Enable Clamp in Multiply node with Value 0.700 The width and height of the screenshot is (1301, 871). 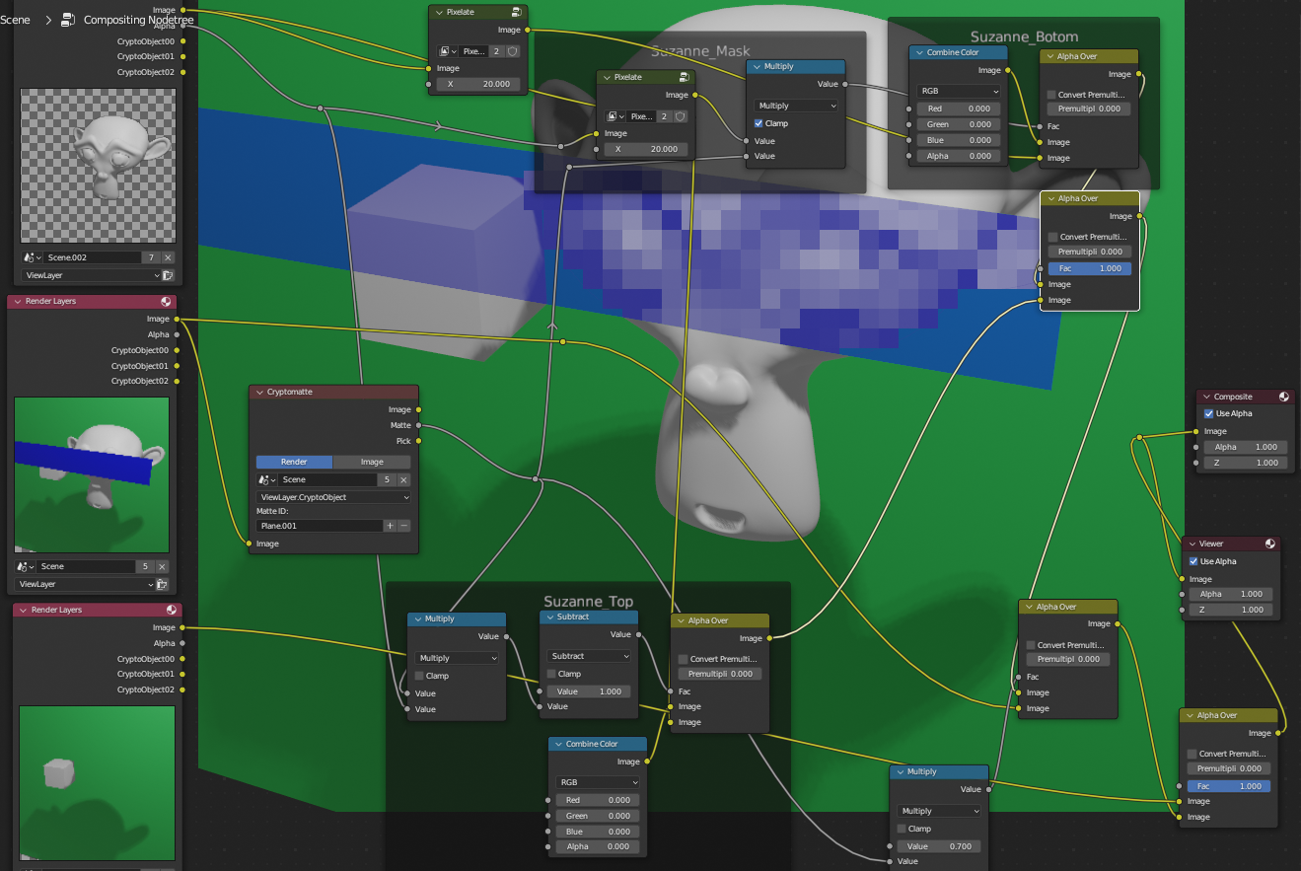point(902,829)
